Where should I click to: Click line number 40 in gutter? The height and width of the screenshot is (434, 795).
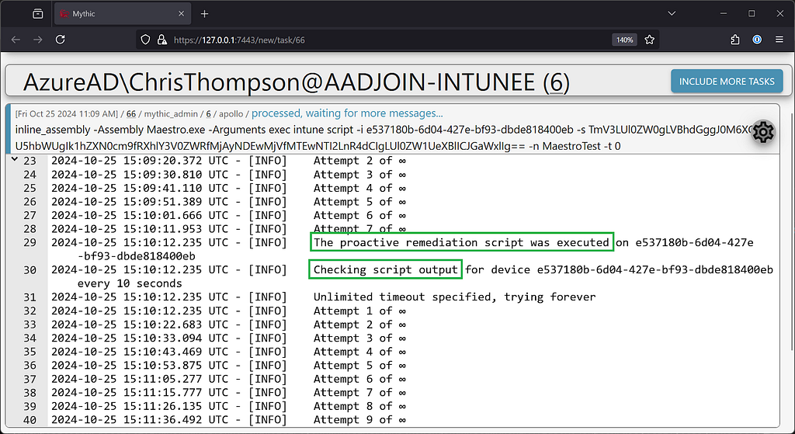[30, 420]
